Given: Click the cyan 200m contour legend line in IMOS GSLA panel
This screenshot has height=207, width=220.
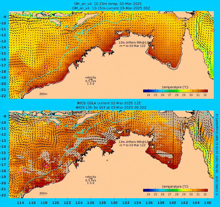Looking at the screenshot, I should click(x=43, y=195).
